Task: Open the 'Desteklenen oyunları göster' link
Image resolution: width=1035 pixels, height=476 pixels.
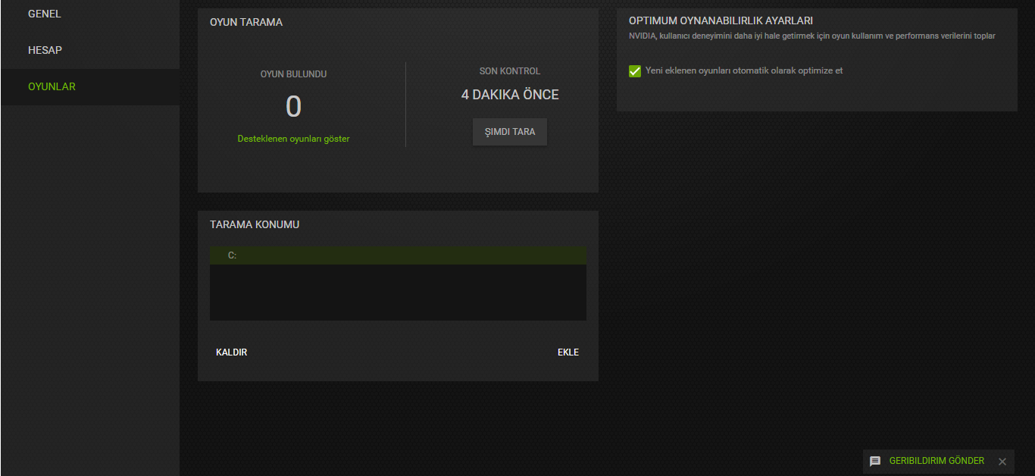Action: pos(293,139)
